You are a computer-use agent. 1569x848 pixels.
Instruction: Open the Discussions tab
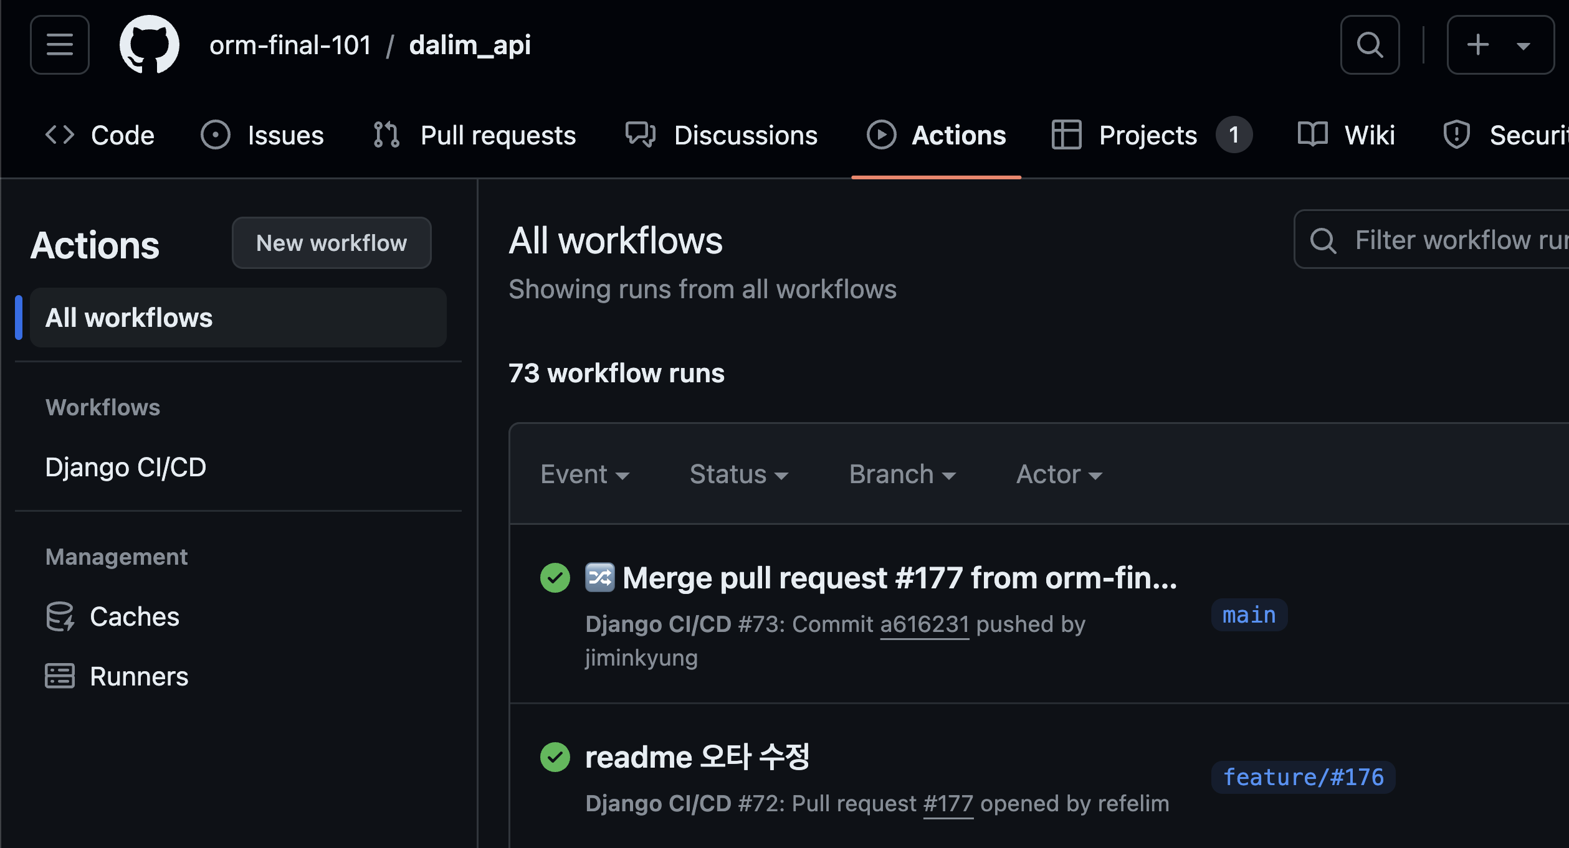pyautogui.click(x=721, y=134)
